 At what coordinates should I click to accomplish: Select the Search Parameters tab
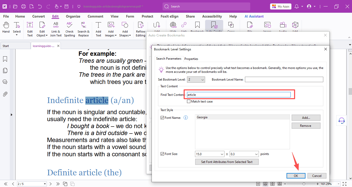pos(169,59)
